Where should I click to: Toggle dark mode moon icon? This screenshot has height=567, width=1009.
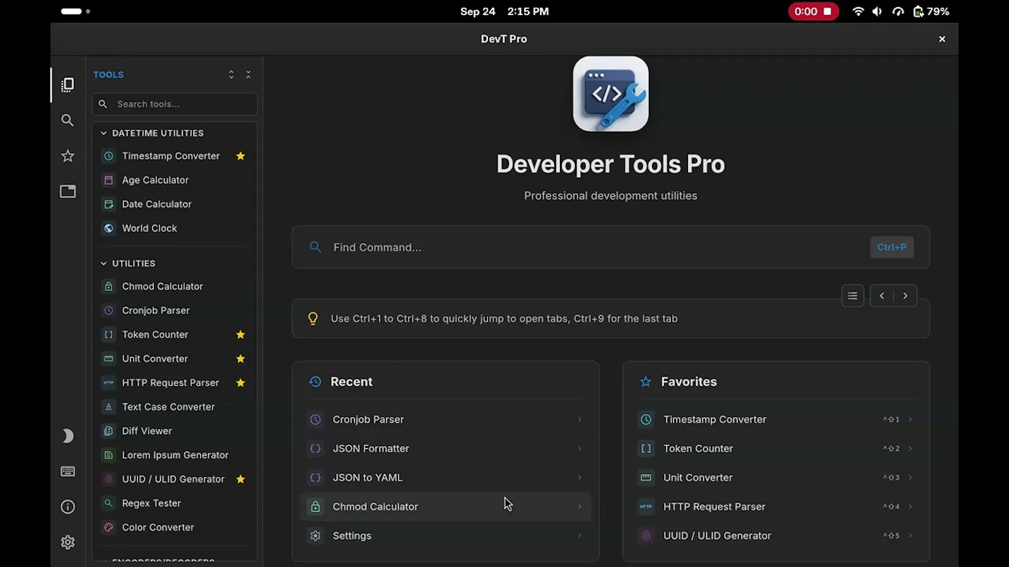[x=67, y=436]
